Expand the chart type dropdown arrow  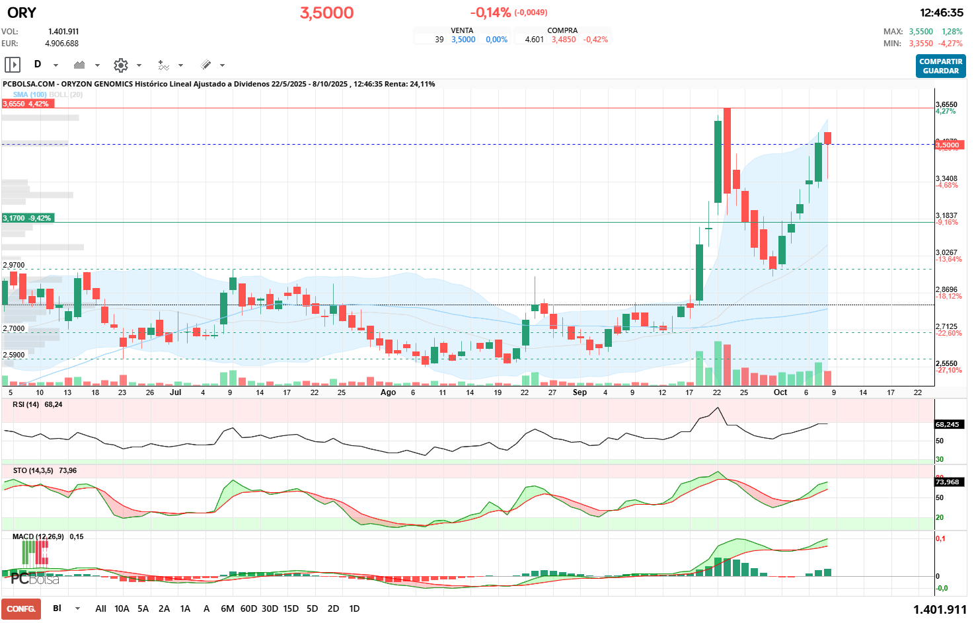coord(97,65)
